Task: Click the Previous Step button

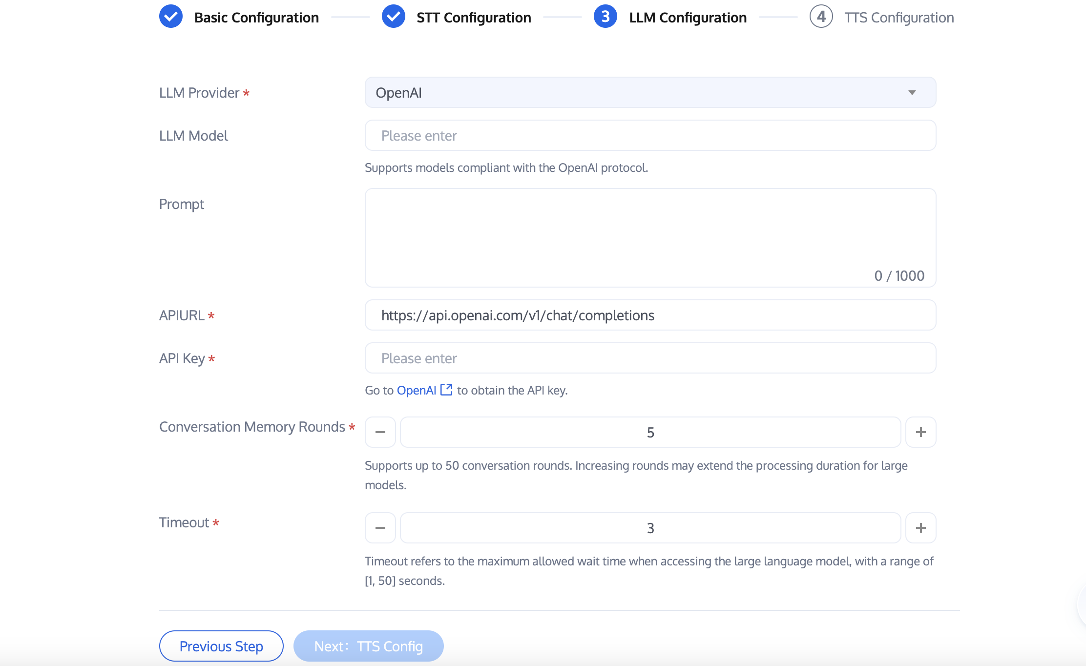Action: click(221, 646)
